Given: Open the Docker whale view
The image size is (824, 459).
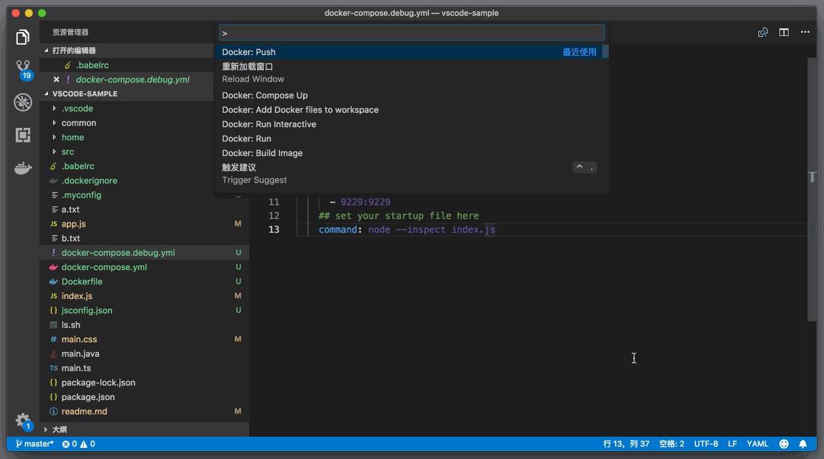Looking at the screenshot, I should click(x=23, y=169).
